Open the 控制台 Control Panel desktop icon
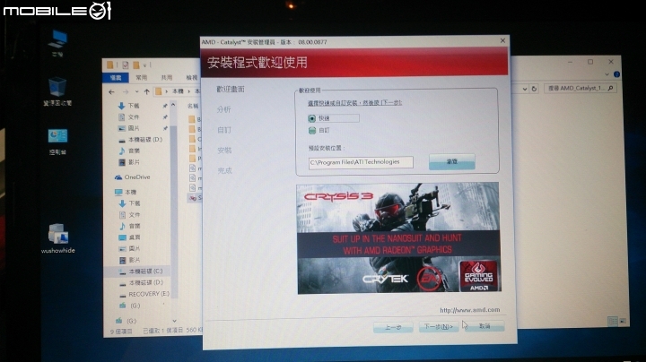The height and width of the screenshot is (362, 646). click(x=57, y=142)
